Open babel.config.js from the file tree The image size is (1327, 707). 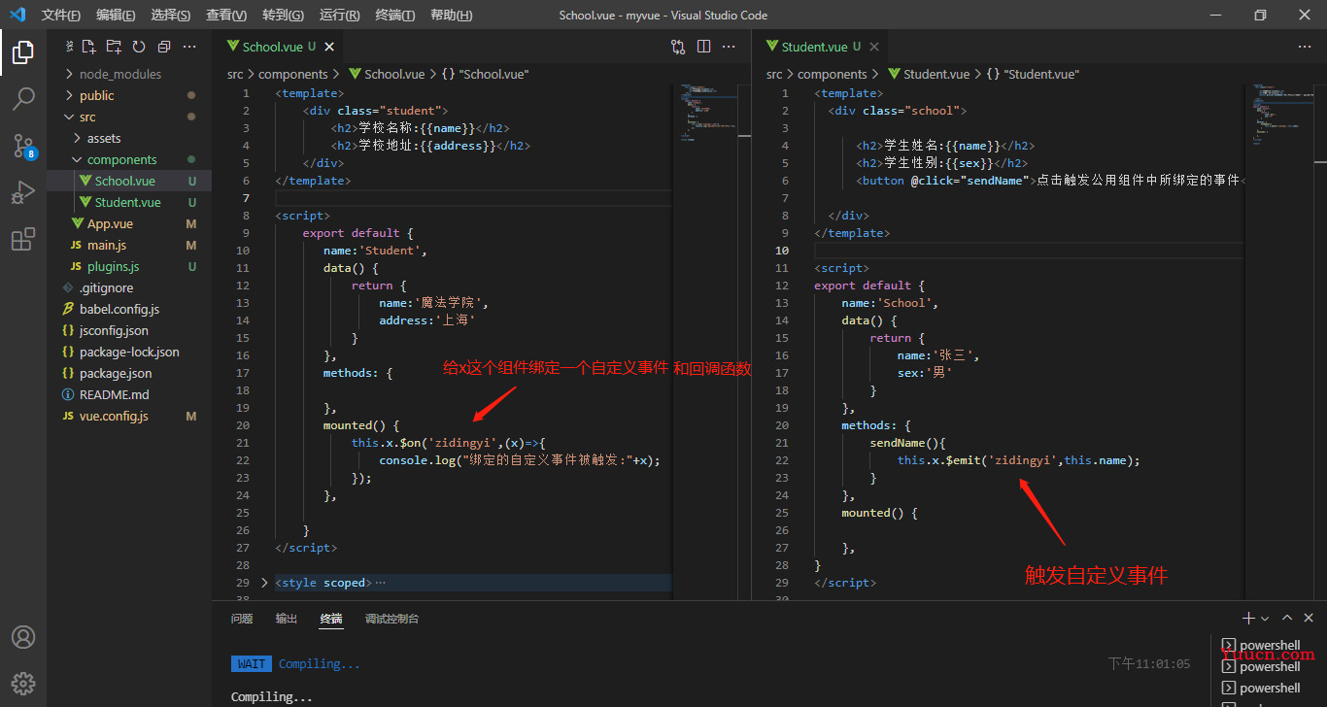coord(129,309)
